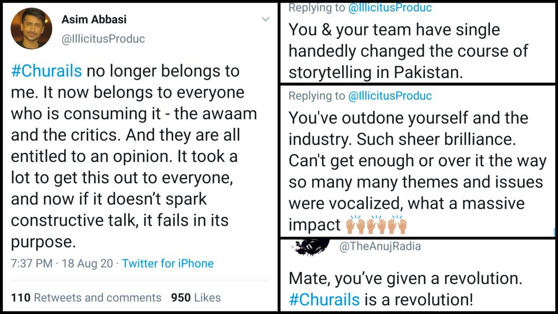Click the avatar beside @TheAnujRadia
558x314 pixels.
click(x=311, y=246)
